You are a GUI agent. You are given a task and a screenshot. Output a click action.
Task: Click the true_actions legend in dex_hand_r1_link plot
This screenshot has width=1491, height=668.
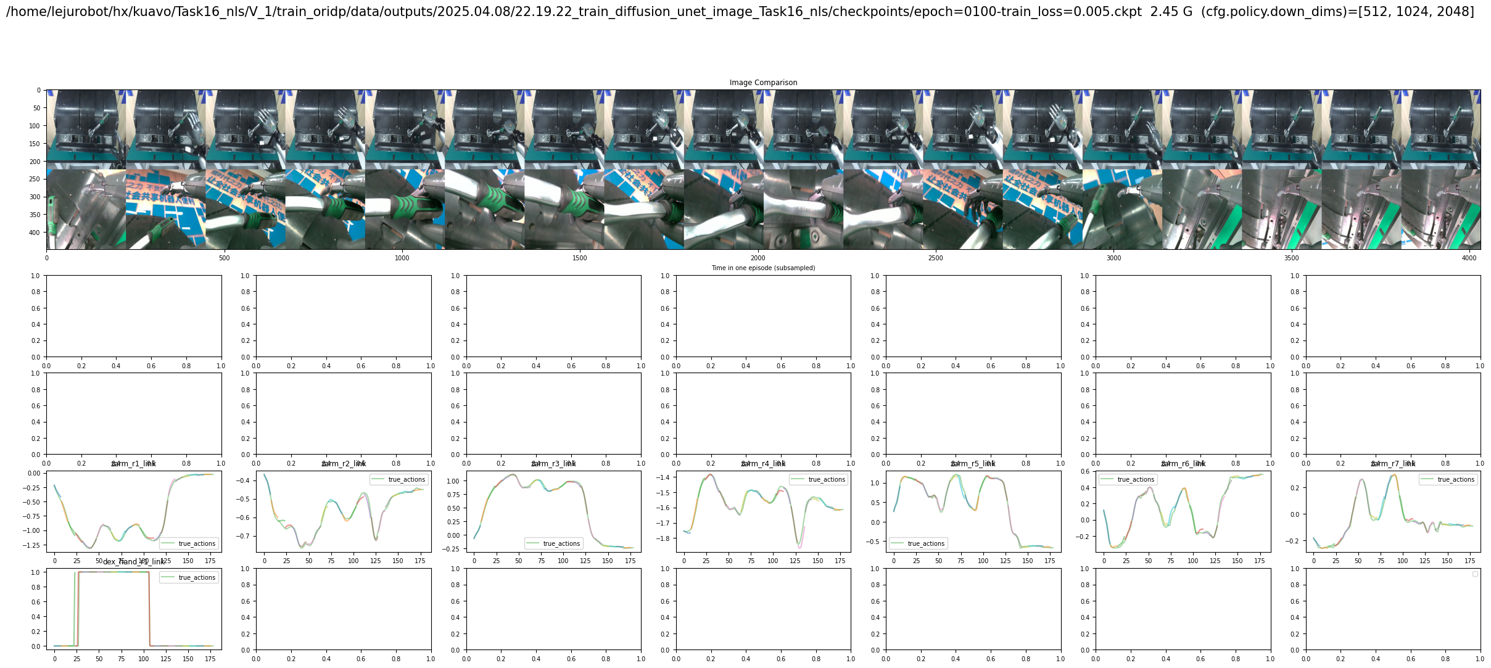pyautogui.click(x=188, y=577)
